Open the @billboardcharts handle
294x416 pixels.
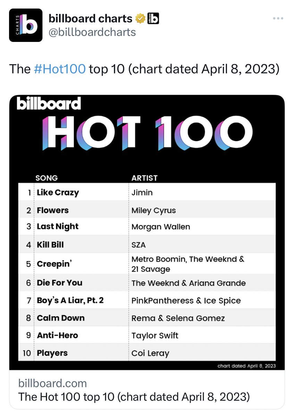click(x=92, y=32)
